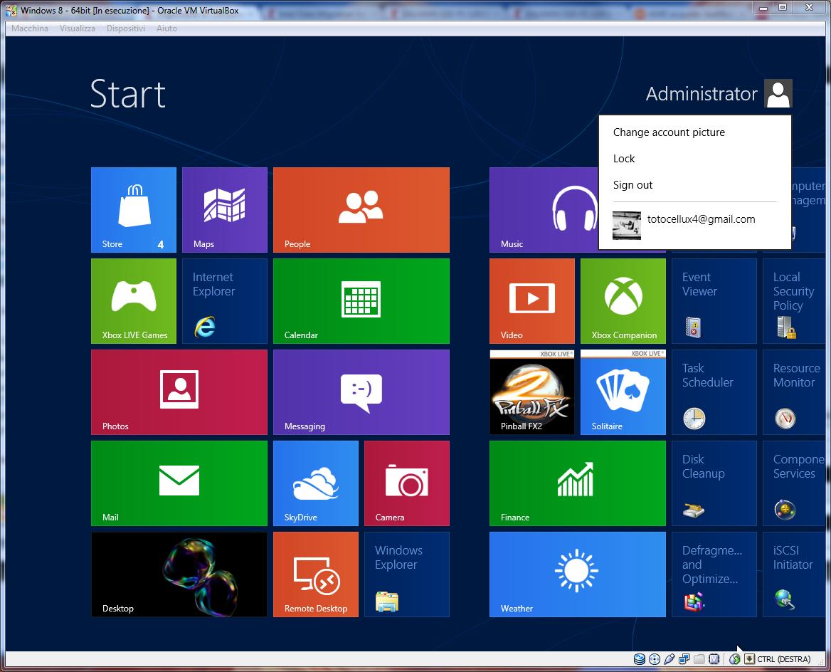Open the Calendar tile
831x672 pixels.
[361, 301]
